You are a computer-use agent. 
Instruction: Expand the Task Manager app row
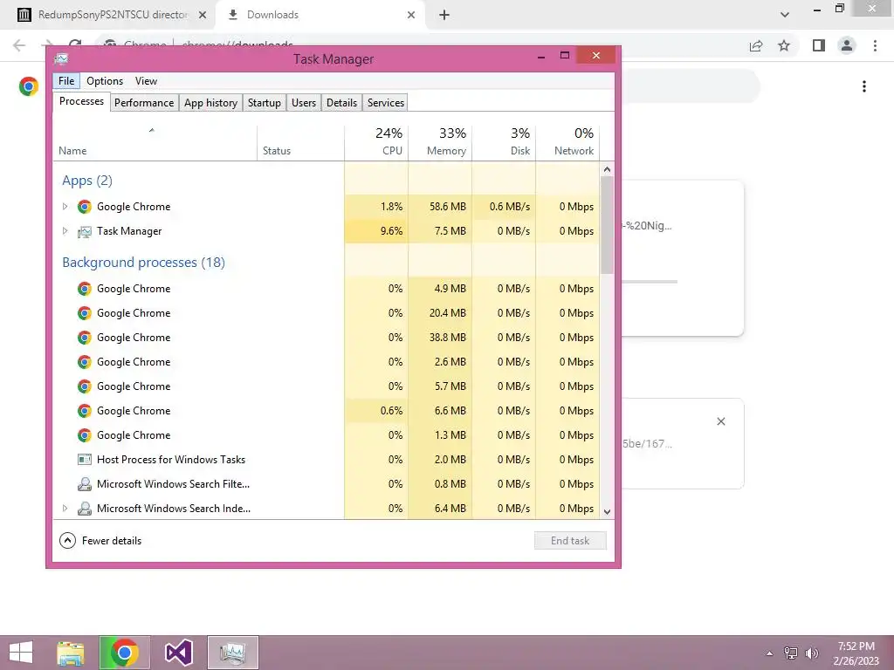[65, 230]
